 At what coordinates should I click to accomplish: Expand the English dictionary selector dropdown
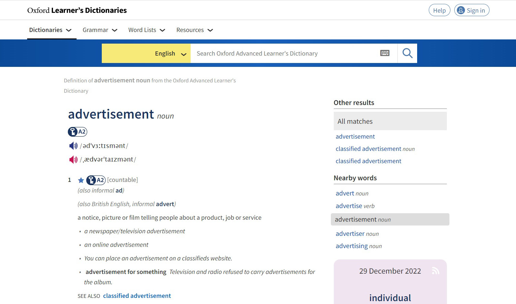tap(146, 53)
